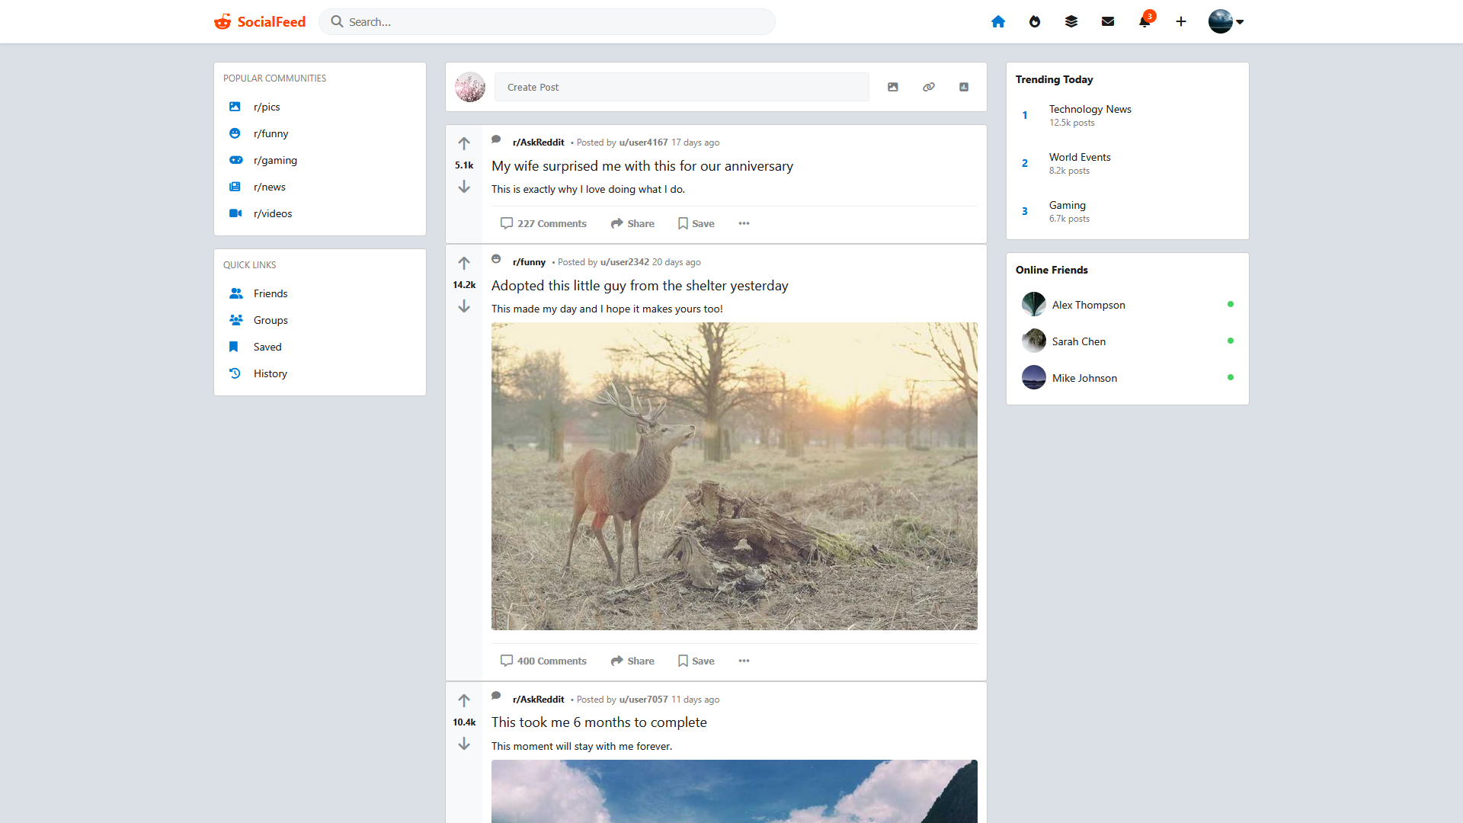Attach link using Create Post link icon

point(928,87)
